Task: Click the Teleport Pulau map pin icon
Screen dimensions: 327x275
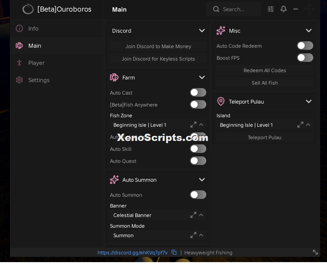Action: pyautogui.click(x=221, y=101)
